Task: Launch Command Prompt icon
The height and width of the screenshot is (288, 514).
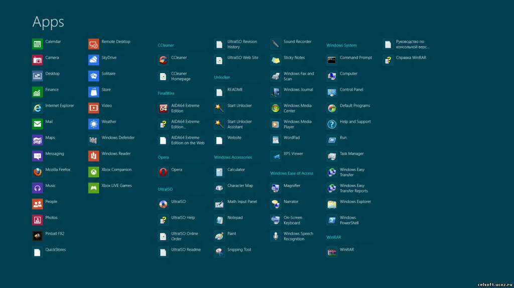Action: (332, 60)
